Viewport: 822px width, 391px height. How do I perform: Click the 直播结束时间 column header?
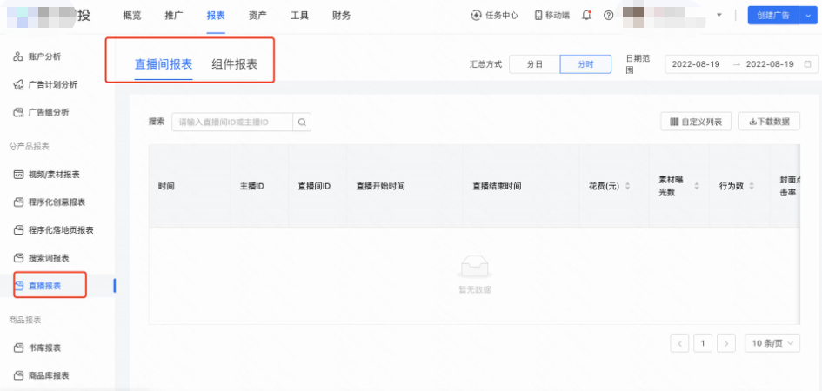497,186
